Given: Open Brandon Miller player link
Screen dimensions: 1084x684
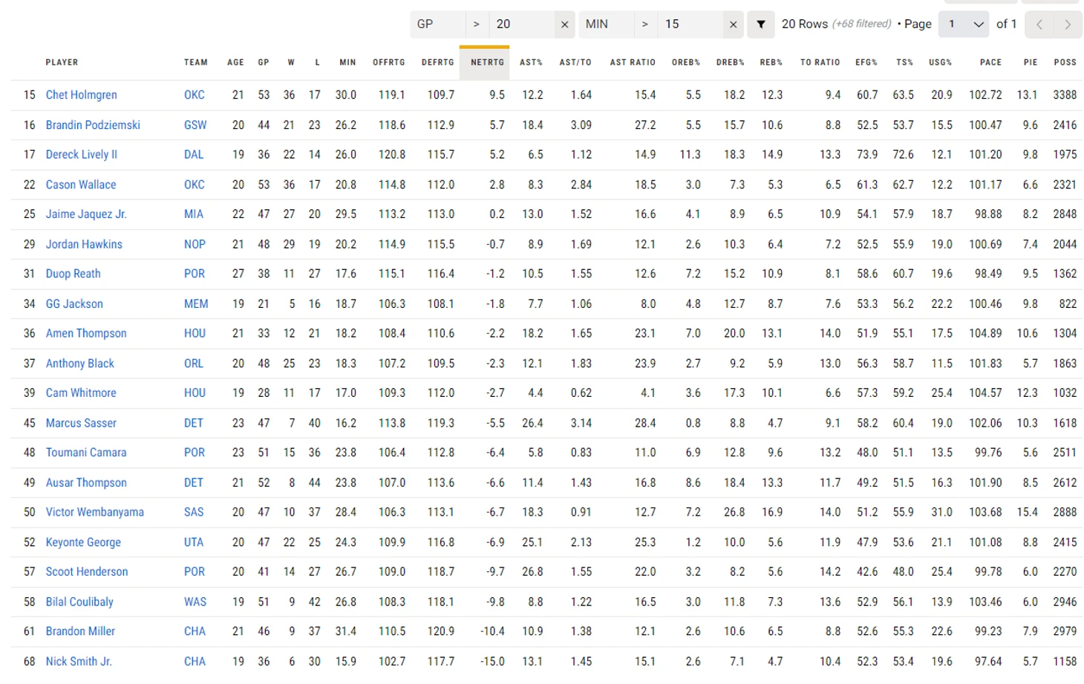Looking at the screenshot, I should click(x=80, y=631).
